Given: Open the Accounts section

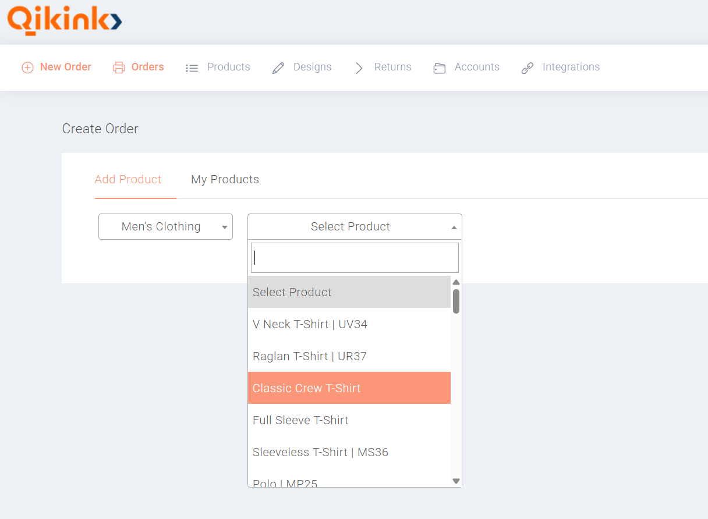Looking at the screenshot, I should point(477,67).
